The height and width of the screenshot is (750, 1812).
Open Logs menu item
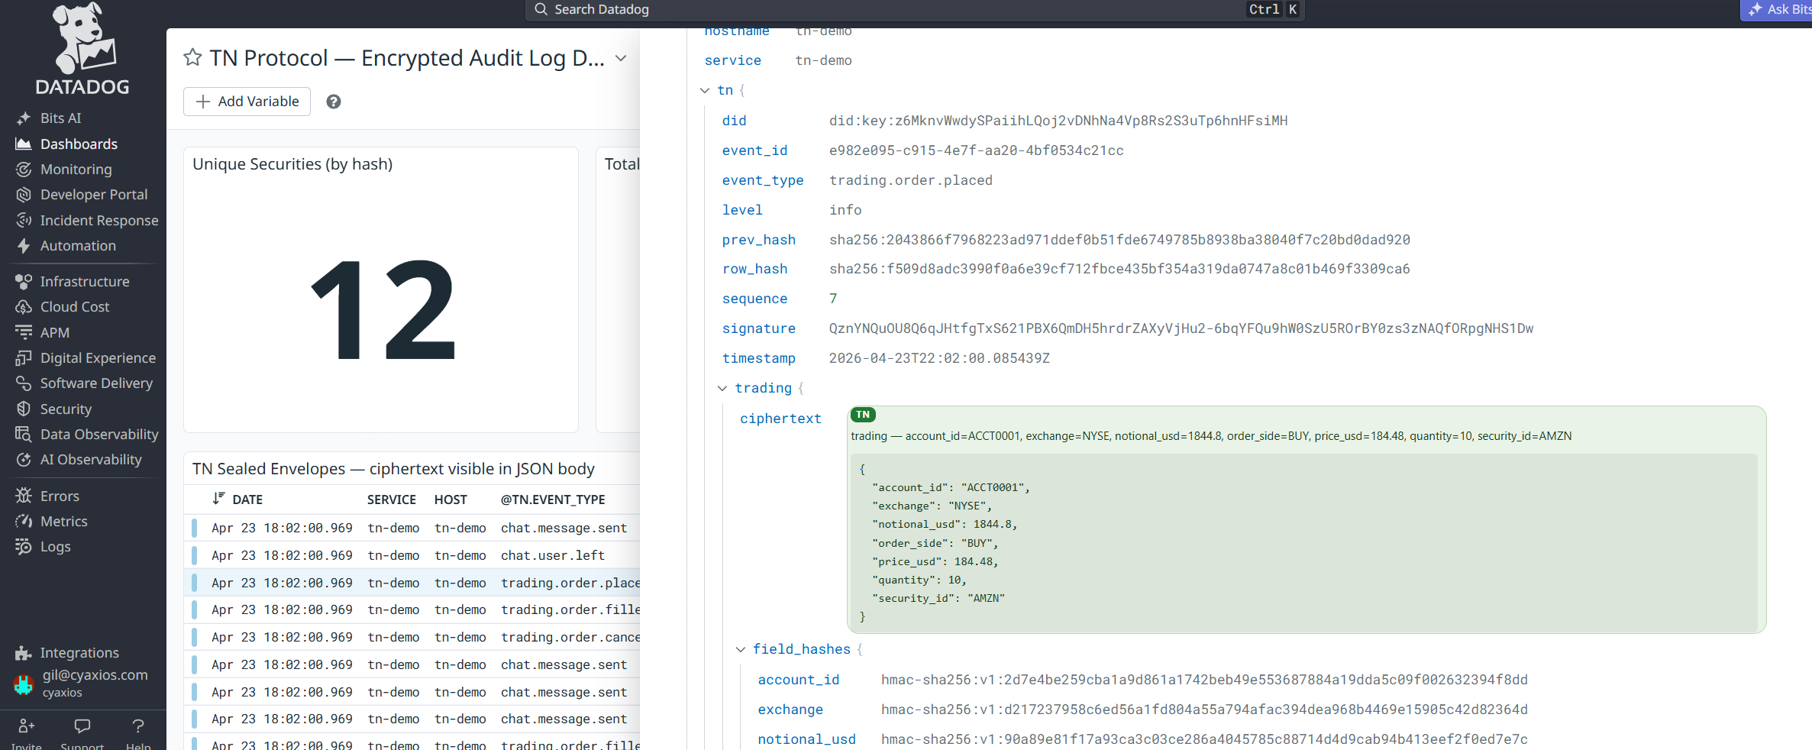[x=55, y=547]
